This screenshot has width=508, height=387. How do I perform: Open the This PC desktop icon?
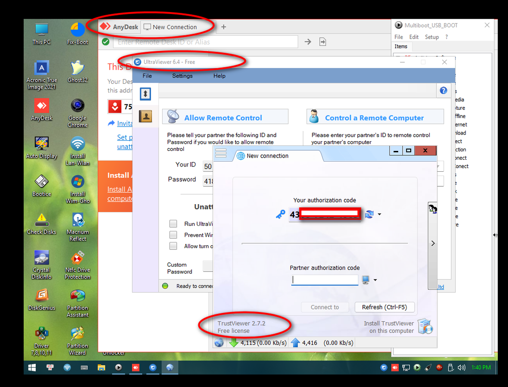pyautogui.click(x=42, y=34)
